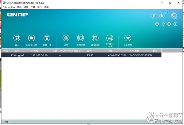Click Find My NAS icon
Viewport: 184px width, 125px height.
110,38
